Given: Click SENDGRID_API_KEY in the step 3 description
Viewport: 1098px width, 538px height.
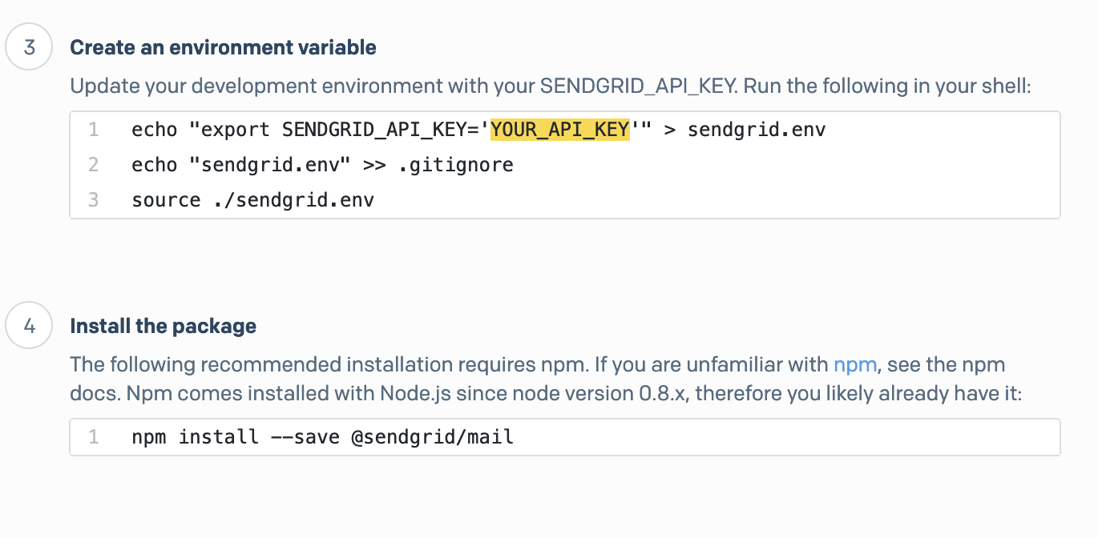Looking at the screenshot, I should tap(638, 86).
